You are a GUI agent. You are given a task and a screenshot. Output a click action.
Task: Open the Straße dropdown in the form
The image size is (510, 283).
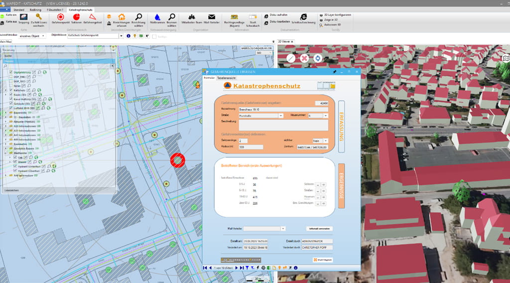[x=280, y=116]
